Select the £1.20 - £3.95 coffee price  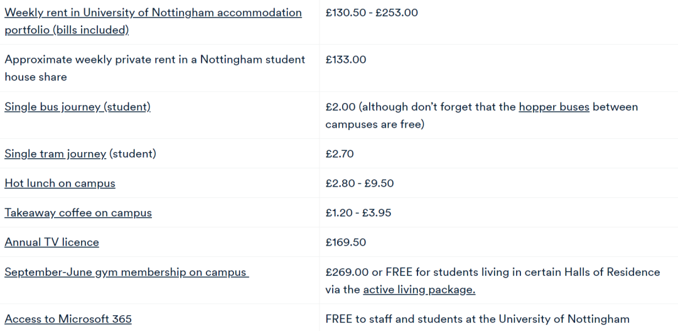click(x=358, y=213)
